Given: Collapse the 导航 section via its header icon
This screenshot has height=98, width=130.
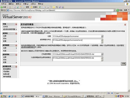Looking at the screenshot, I should 16,24.
